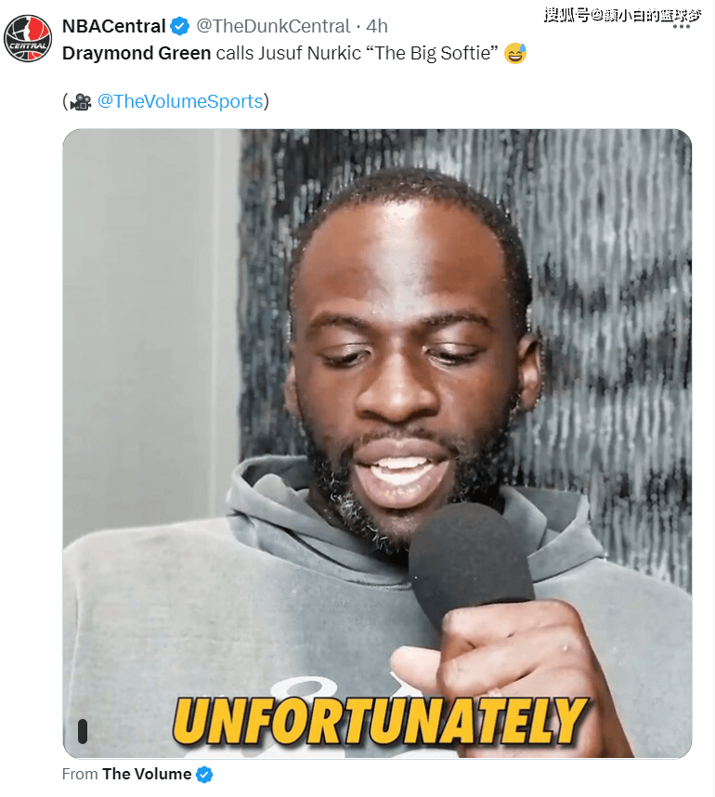Click the "From" label below the video
Screen dimensions: 715x797
(x=80, y=774)
